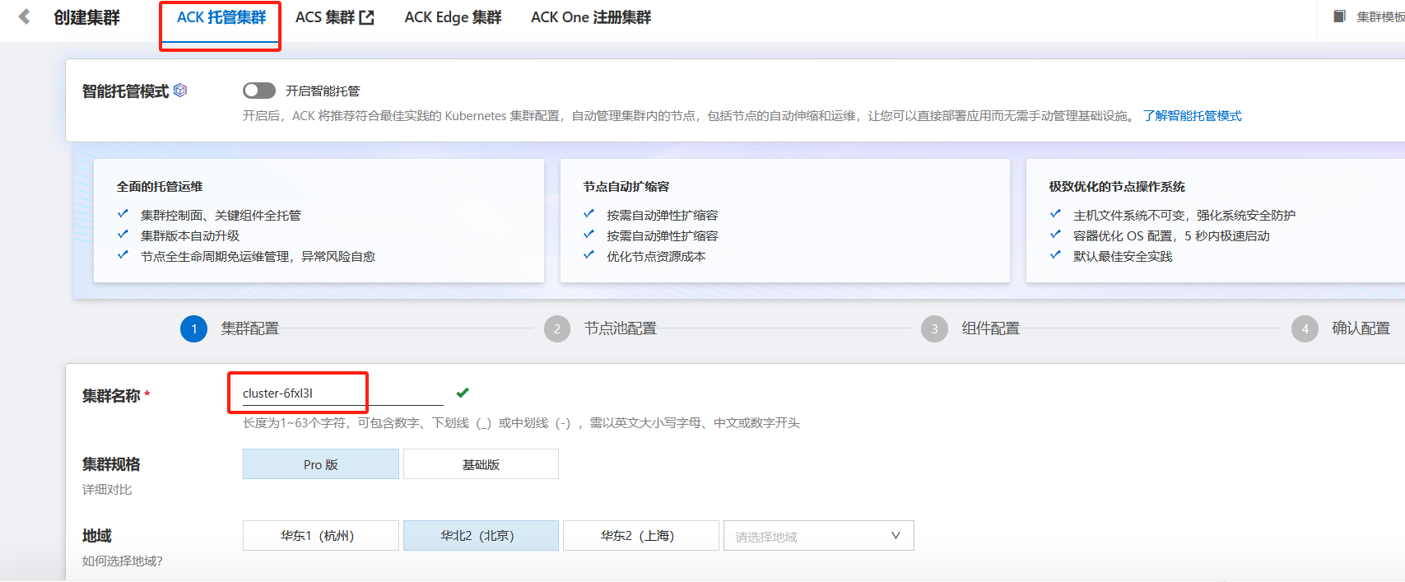This screenshot has width=1405, height=582.
Task: Choose region 华东2（上海）
Action: [641, 536]
